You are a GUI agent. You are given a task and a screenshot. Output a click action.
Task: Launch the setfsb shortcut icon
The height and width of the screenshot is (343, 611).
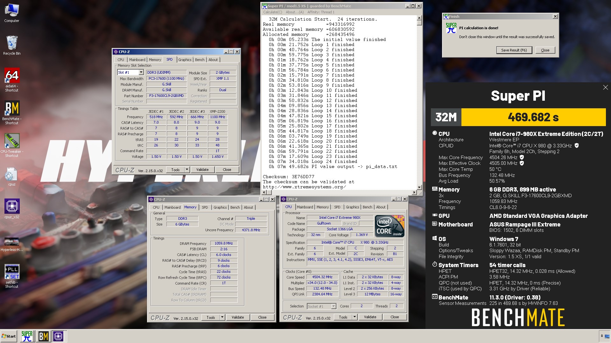(12, 276)
